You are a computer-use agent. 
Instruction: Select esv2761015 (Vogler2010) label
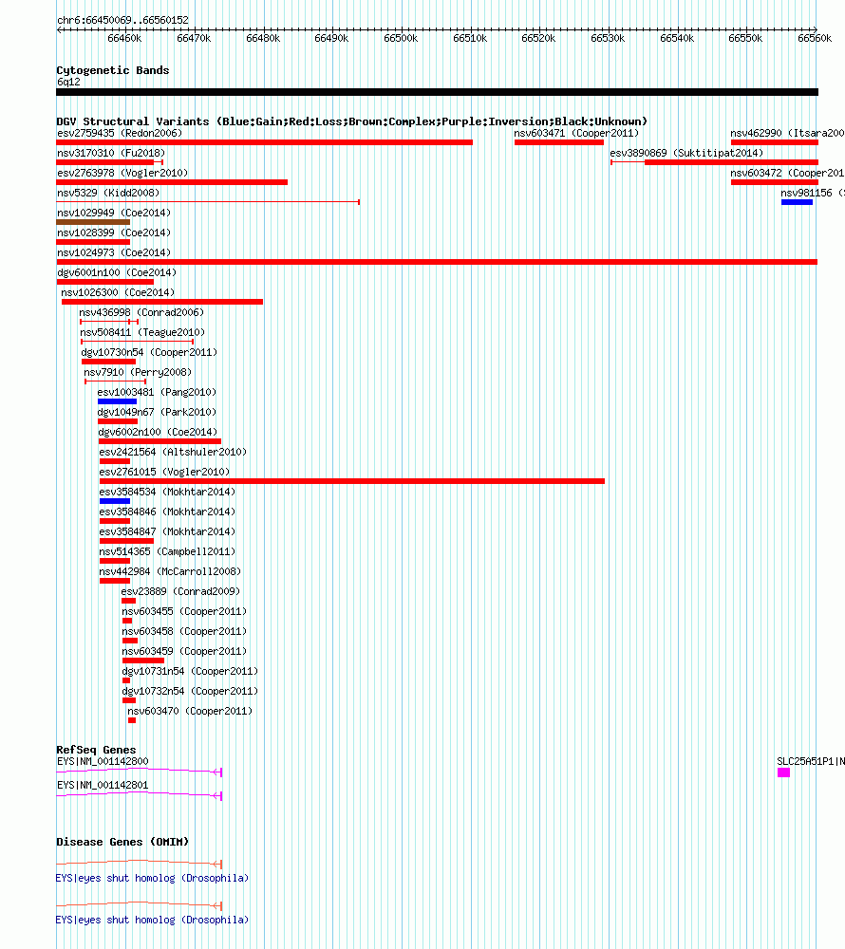[x=164, y=472]
